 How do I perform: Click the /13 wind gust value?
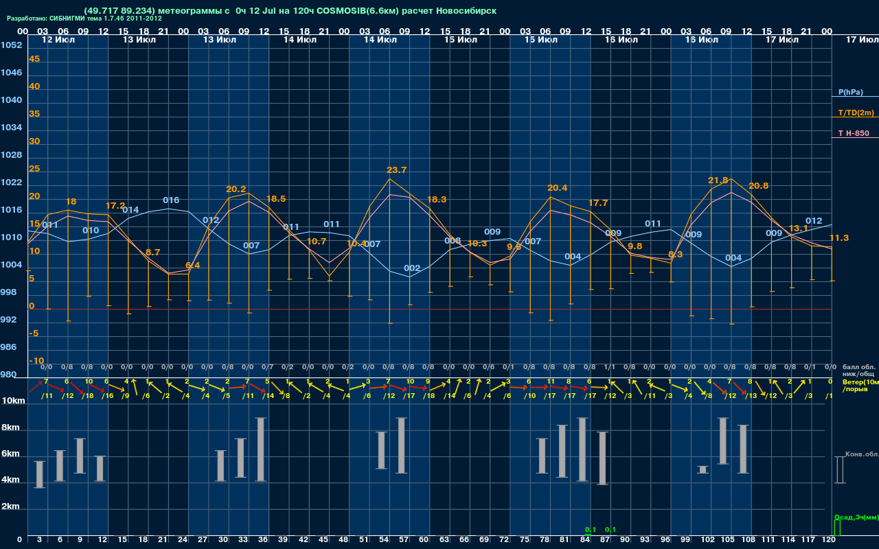[752, 396]
